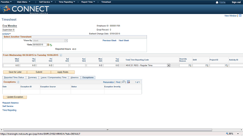Click the Eva Mendez name link

(9, 26)
